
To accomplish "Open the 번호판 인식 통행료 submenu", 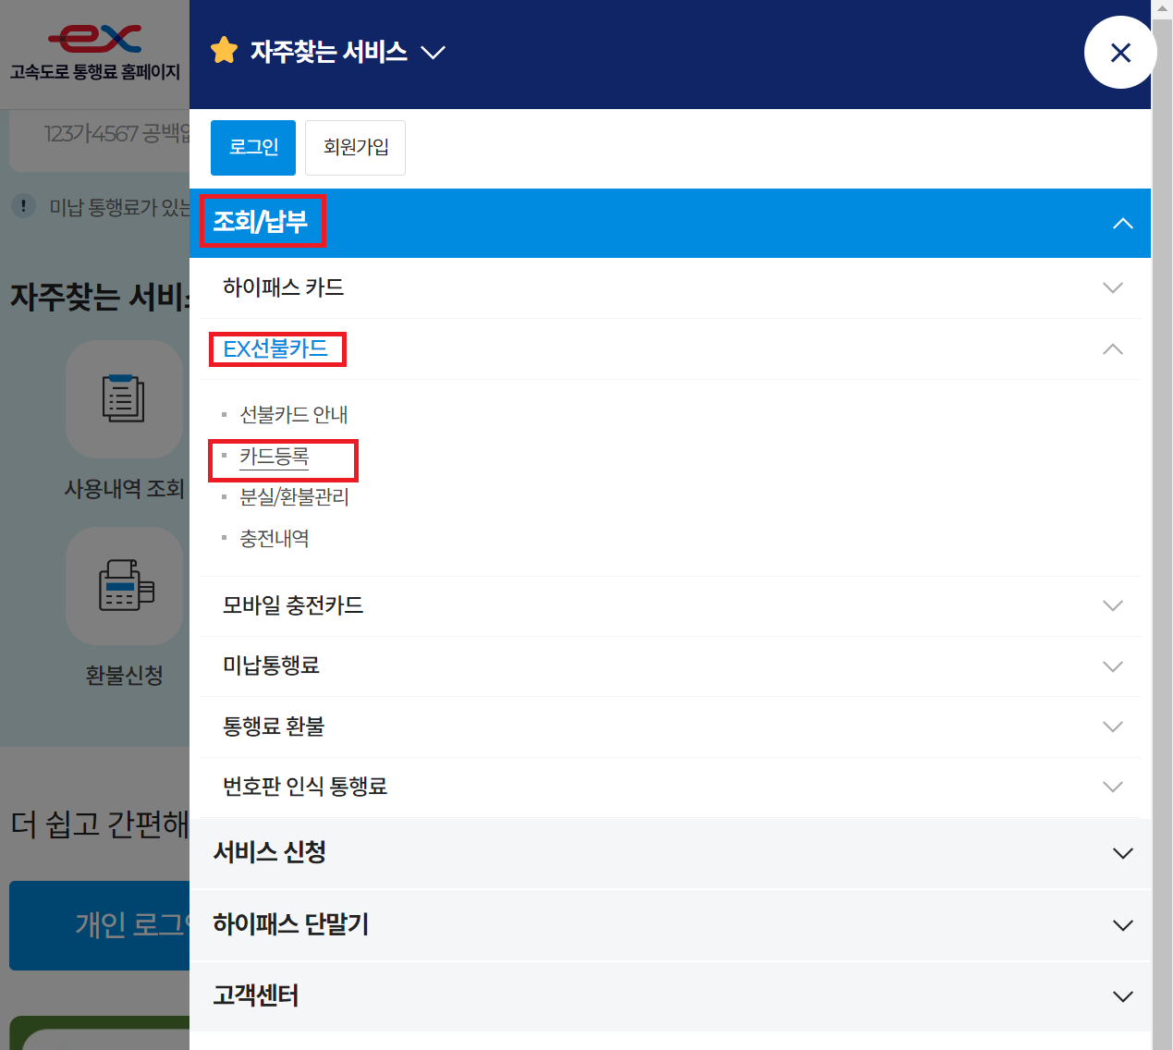I will (x=305, y=787).
